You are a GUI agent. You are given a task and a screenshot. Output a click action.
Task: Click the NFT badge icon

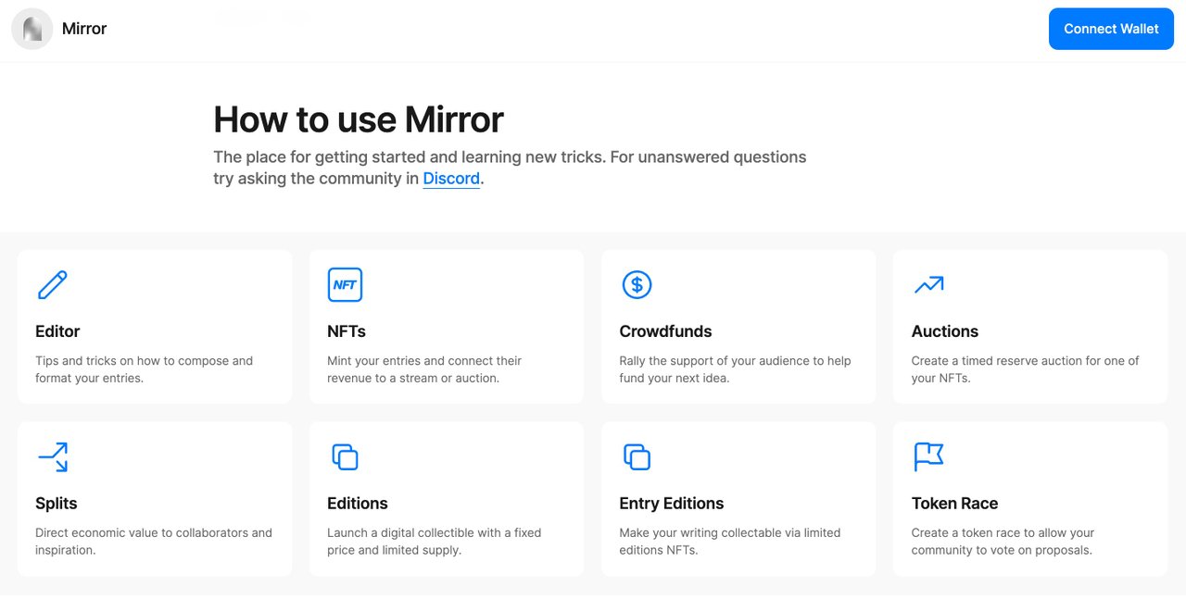(x=345, y=284)
